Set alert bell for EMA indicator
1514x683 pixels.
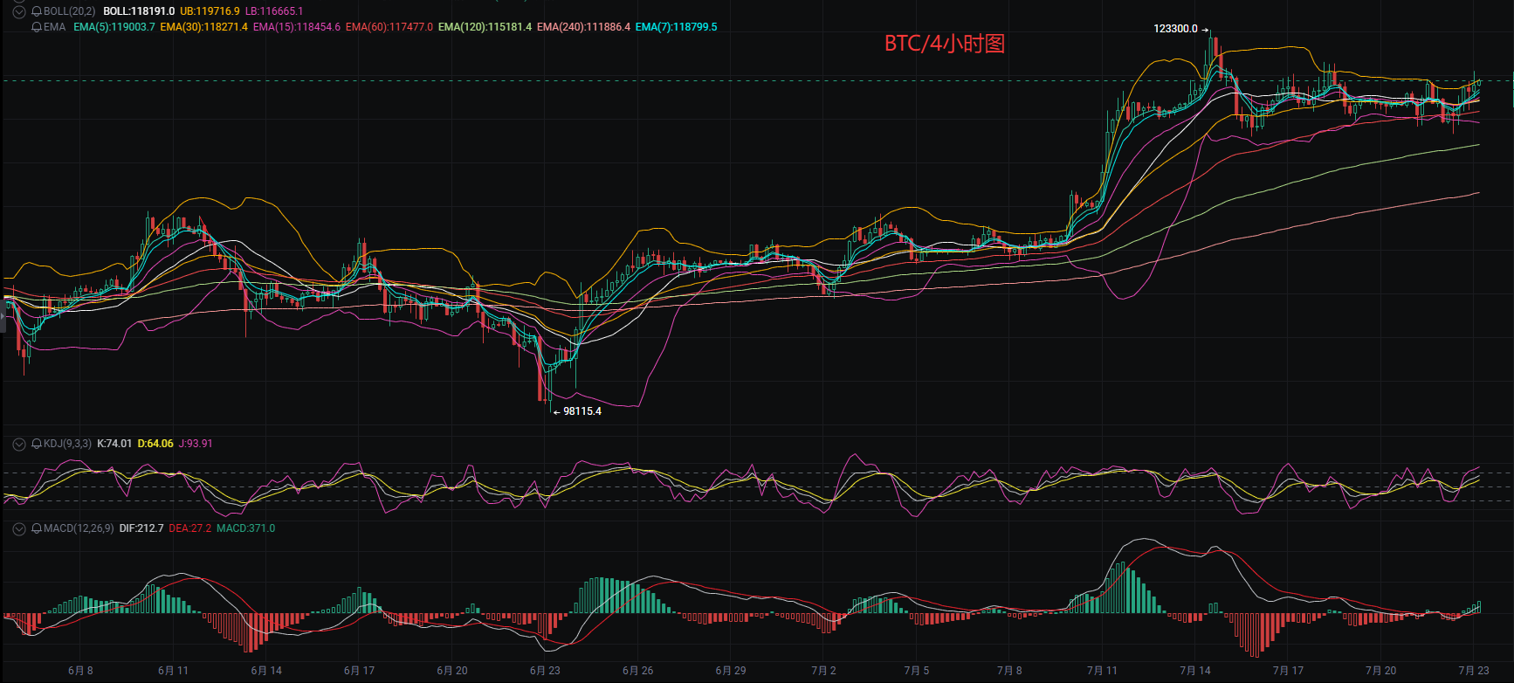37,27
